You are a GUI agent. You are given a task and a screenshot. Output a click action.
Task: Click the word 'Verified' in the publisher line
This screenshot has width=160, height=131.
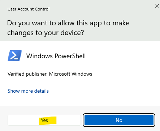[16, 74]
